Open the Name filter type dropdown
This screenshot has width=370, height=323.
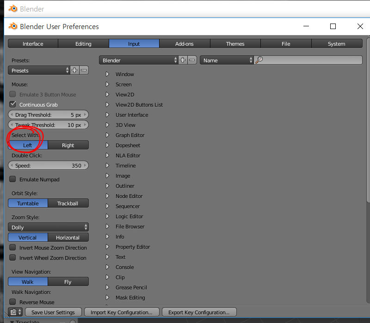tap(227, 60)
